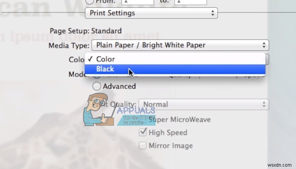Screen dimensions: 296x169
Task: Choose the checked Color menu option
Action: pyautogui.click(x=105, y=59)
